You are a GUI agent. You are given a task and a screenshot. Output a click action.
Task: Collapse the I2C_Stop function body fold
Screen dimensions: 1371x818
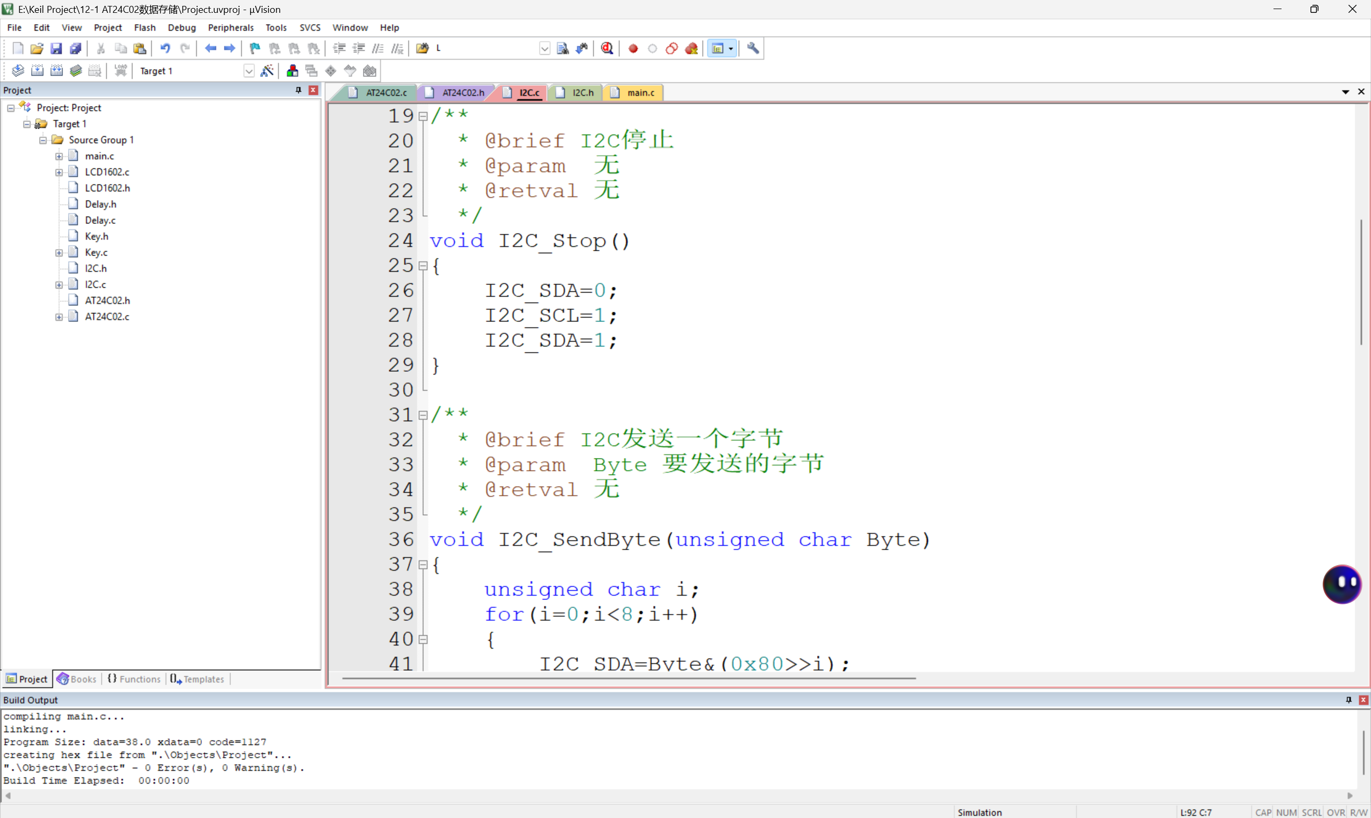[423, 266]
